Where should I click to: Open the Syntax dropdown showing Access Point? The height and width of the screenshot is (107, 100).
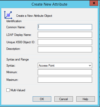[65, 65]
